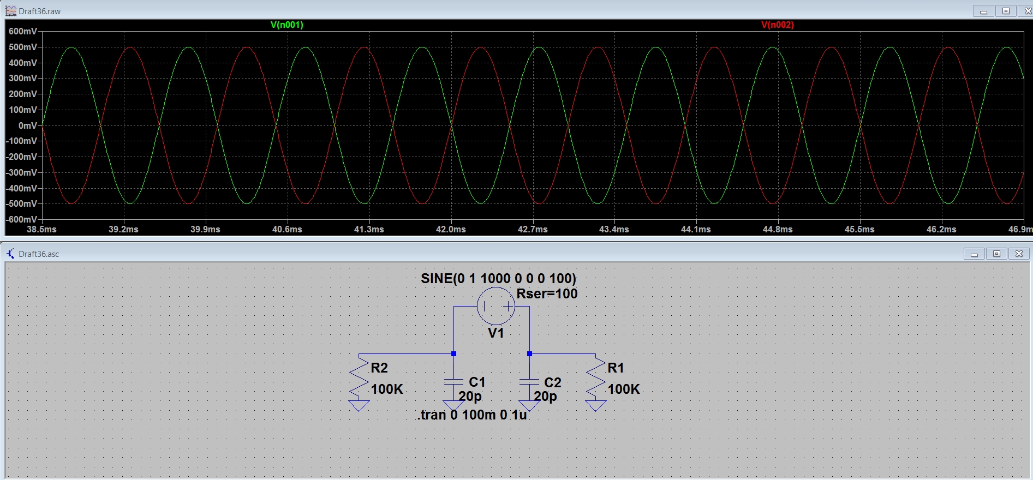Viewport: 1033px width, 480px height.
Task: Select the .tran 0 100m 0 1u directive
Action: point(473,415)
